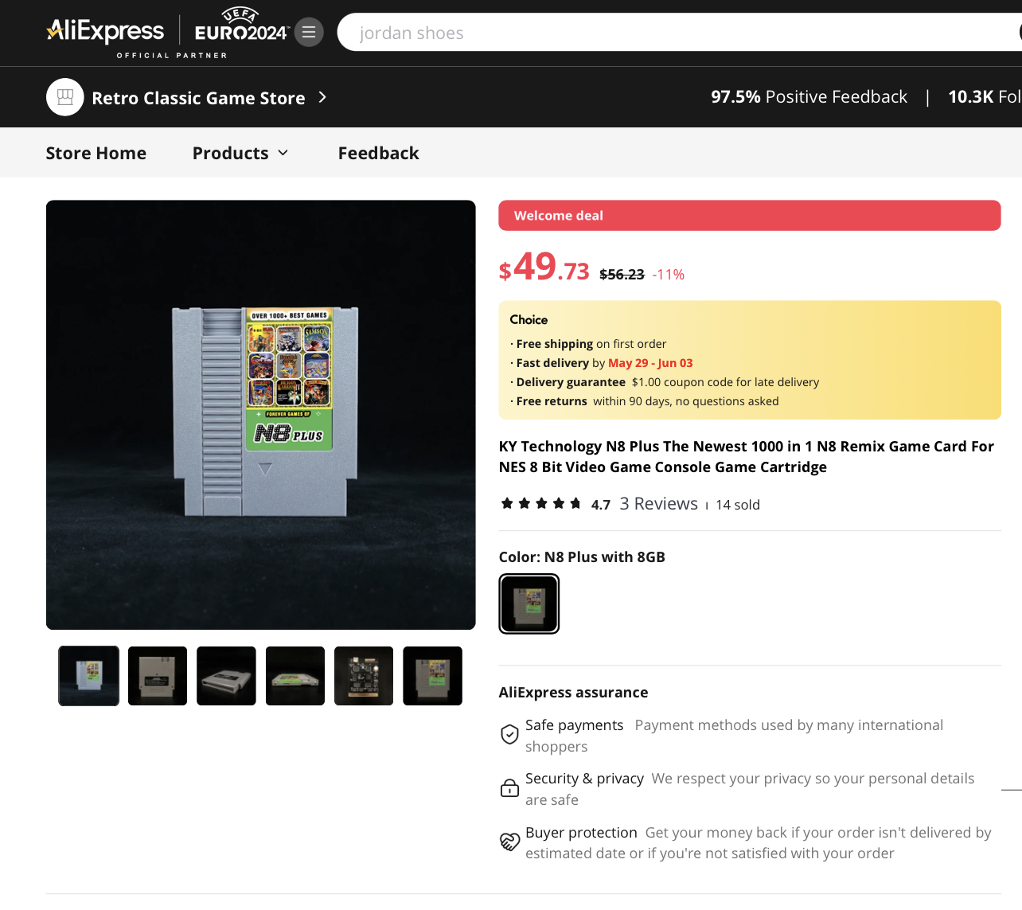This screenshot has width=1022, height=910.
Task: Click the main product image
Action: coord(261,415)
